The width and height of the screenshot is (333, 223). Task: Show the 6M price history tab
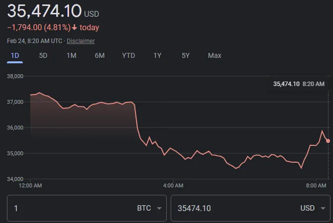click(x=100, y=56)
